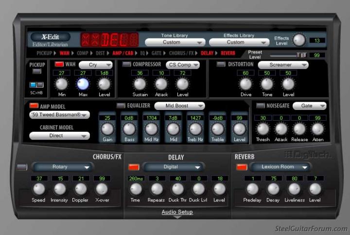The height and width of the screenshot is (235, 350).
Task: Enable the Noisegate
Action: tap(261, 106)
